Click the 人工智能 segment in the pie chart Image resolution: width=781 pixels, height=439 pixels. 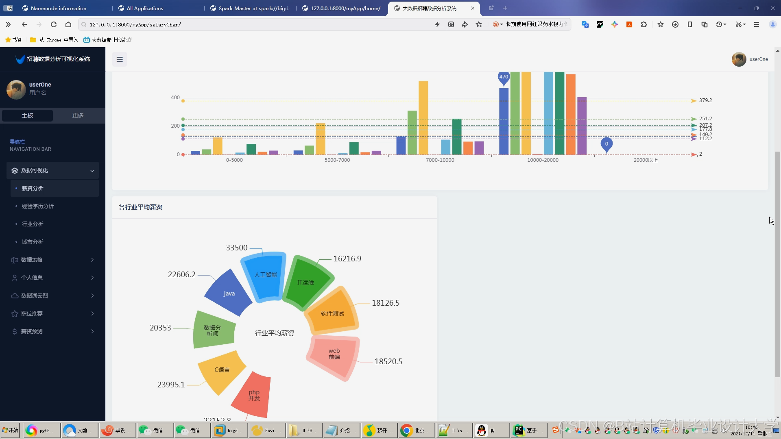tap(265, 276)
